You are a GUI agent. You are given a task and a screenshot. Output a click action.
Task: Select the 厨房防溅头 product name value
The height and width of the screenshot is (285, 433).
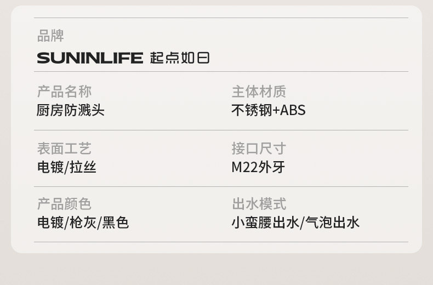pyautogui.click(x=71, y=110)
